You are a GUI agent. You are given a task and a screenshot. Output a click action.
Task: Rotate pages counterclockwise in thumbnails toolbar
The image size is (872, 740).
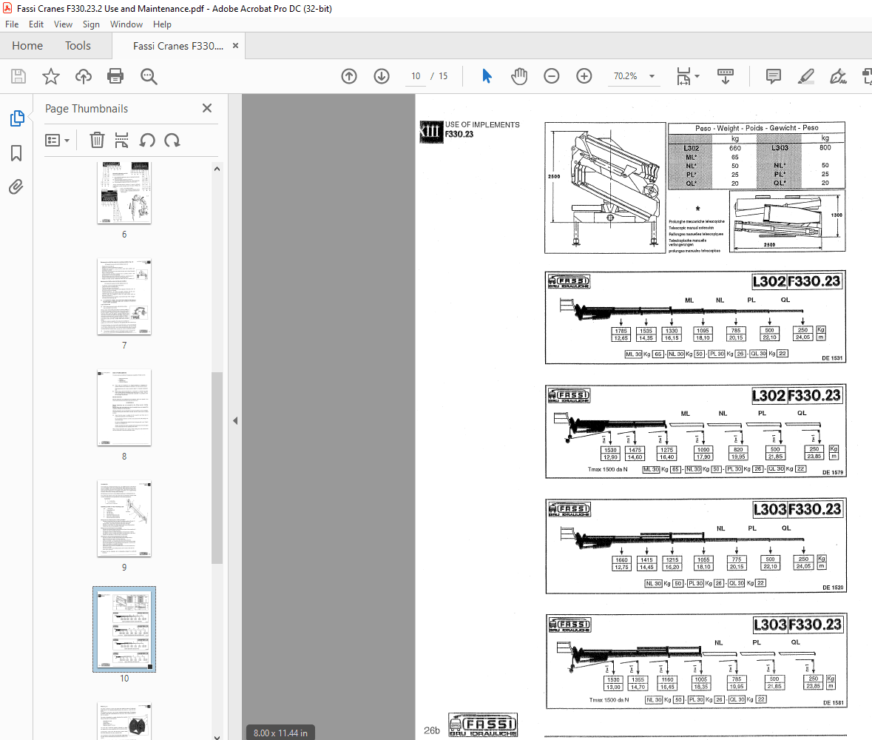pyautogui.click(x=146, y=140)
